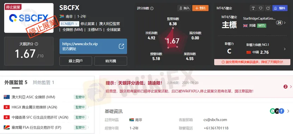This screenshot has width=293, height=134.
Task: Open the HKGX 貴金屬交易牌照 (AGN) row
Action: pyautogui.click(x=46, y=107)
